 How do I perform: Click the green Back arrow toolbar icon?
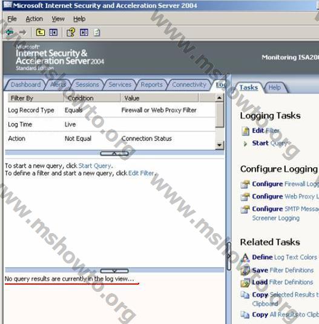click(x=10, y=33)
